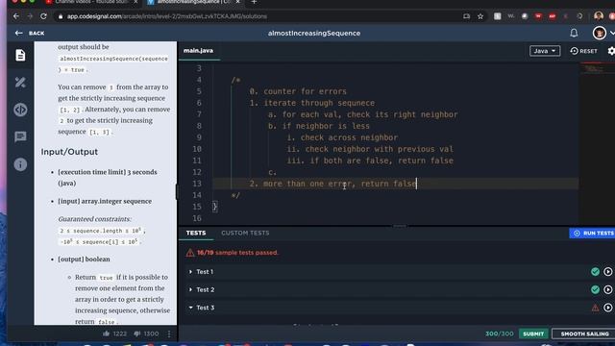The height and width of the screenshot is (346, 615).
Task: Click the SMOOTH SAILING button
Action: tap(584, 334)
